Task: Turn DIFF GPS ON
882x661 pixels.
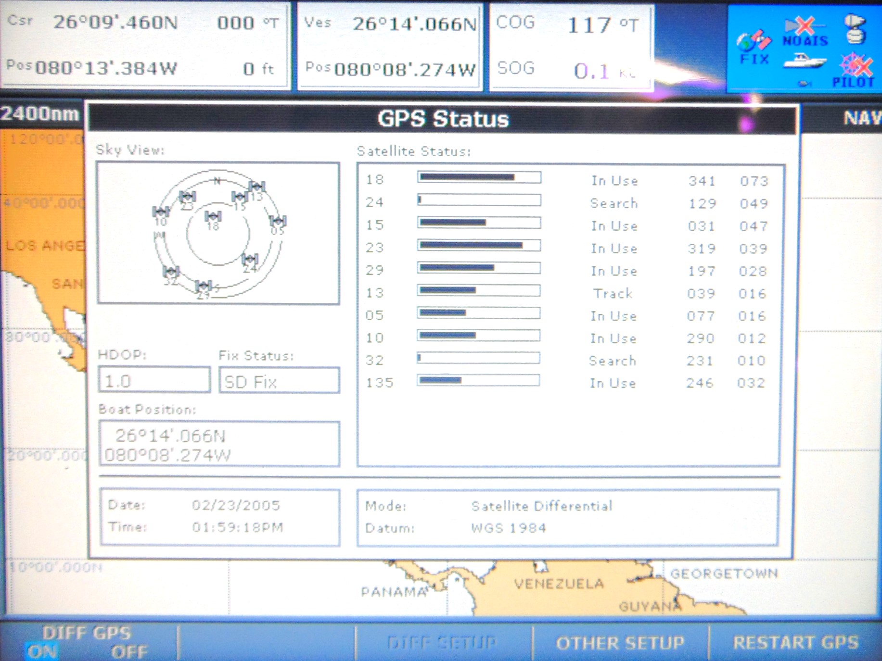Action: [x=42, y=652]
